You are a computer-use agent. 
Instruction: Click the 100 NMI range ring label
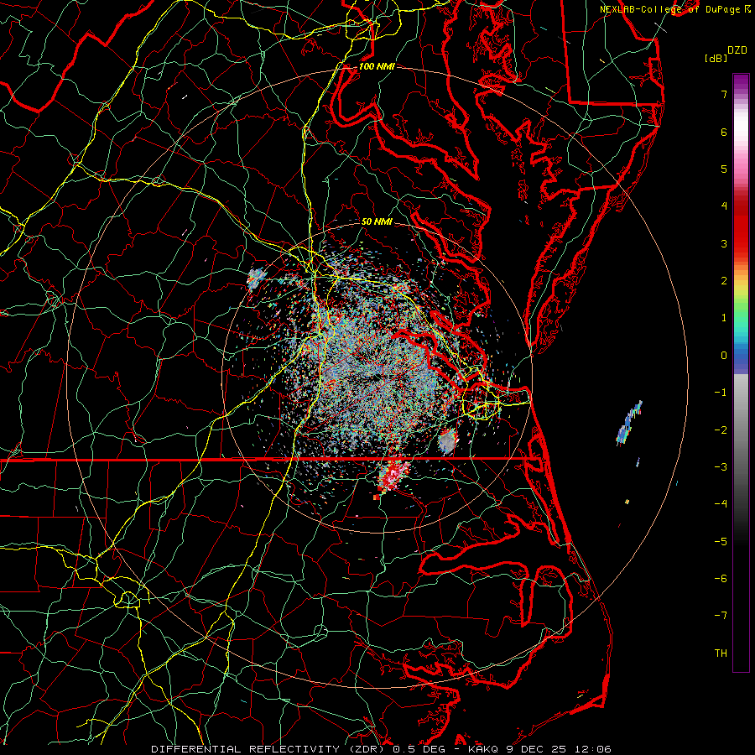377,66
